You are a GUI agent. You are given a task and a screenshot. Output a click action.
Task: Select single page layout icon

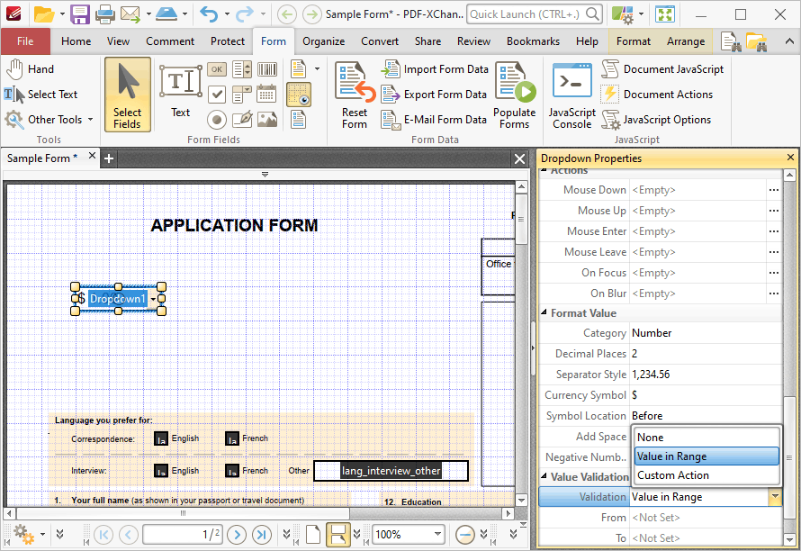point(313,535)
